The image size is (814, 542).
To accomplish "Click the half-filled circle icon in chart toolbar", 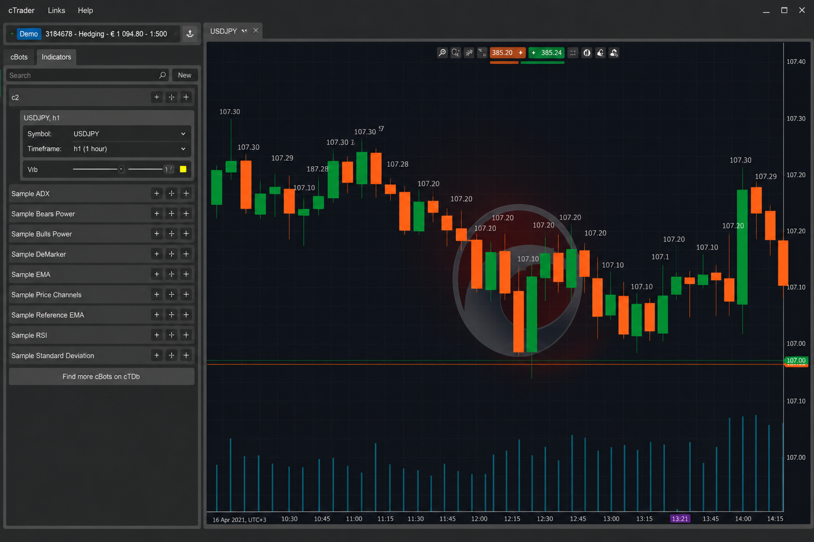I will point(587,53).
